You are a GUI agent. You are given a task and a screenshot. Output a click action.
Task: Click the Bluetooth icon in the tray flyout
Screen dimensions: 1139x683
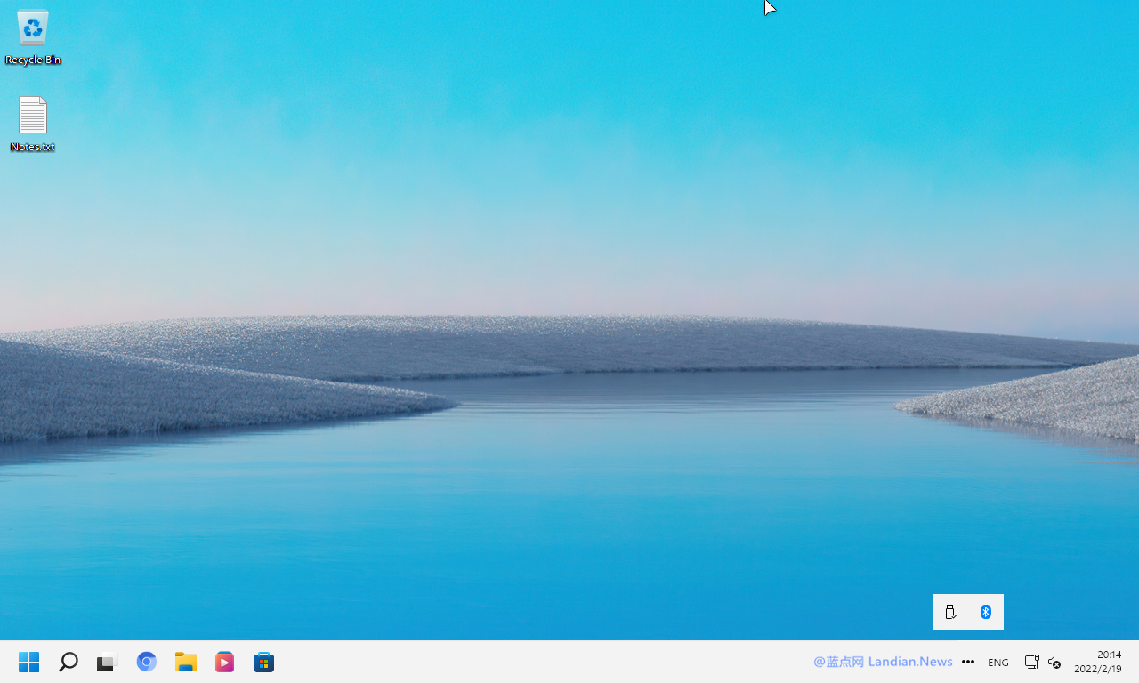coord(986,612)
